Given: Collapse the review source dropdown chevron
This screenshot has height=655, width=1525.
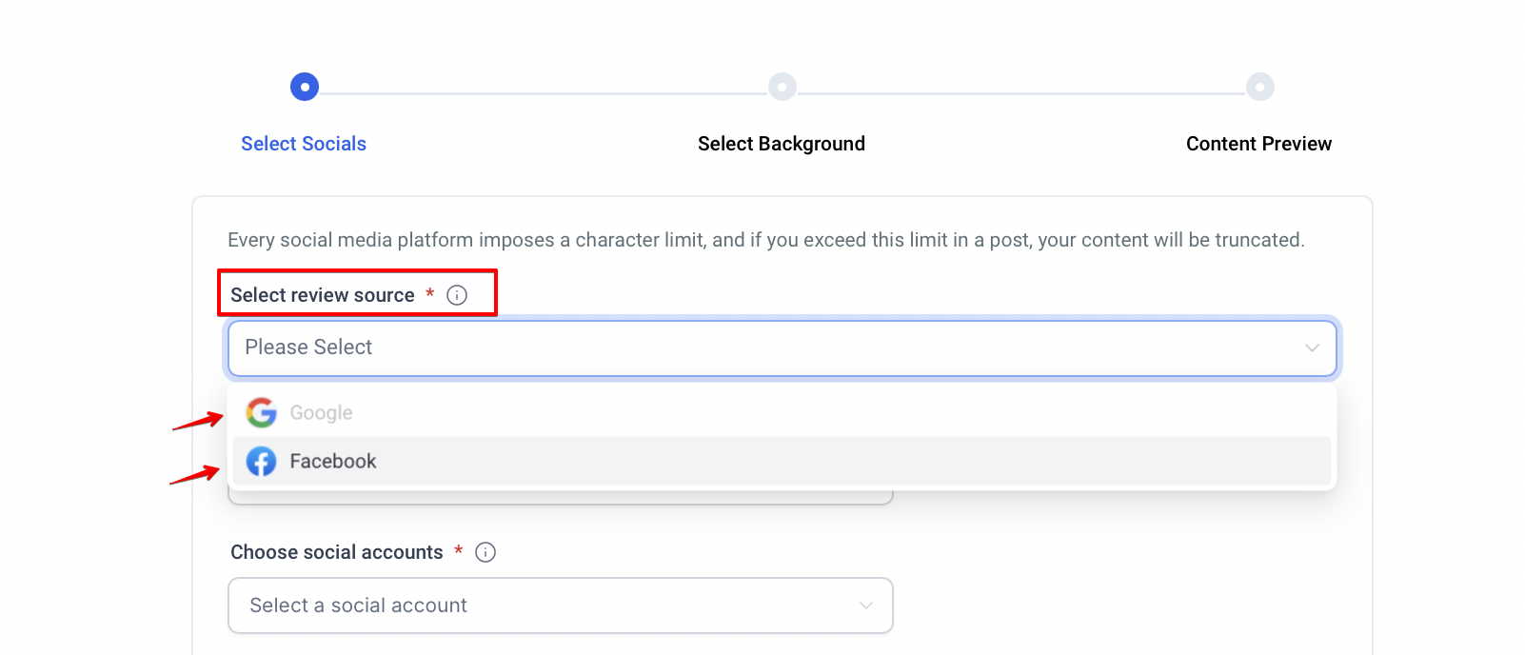Looking at the screenshot, I should [x=1312, y=348].
